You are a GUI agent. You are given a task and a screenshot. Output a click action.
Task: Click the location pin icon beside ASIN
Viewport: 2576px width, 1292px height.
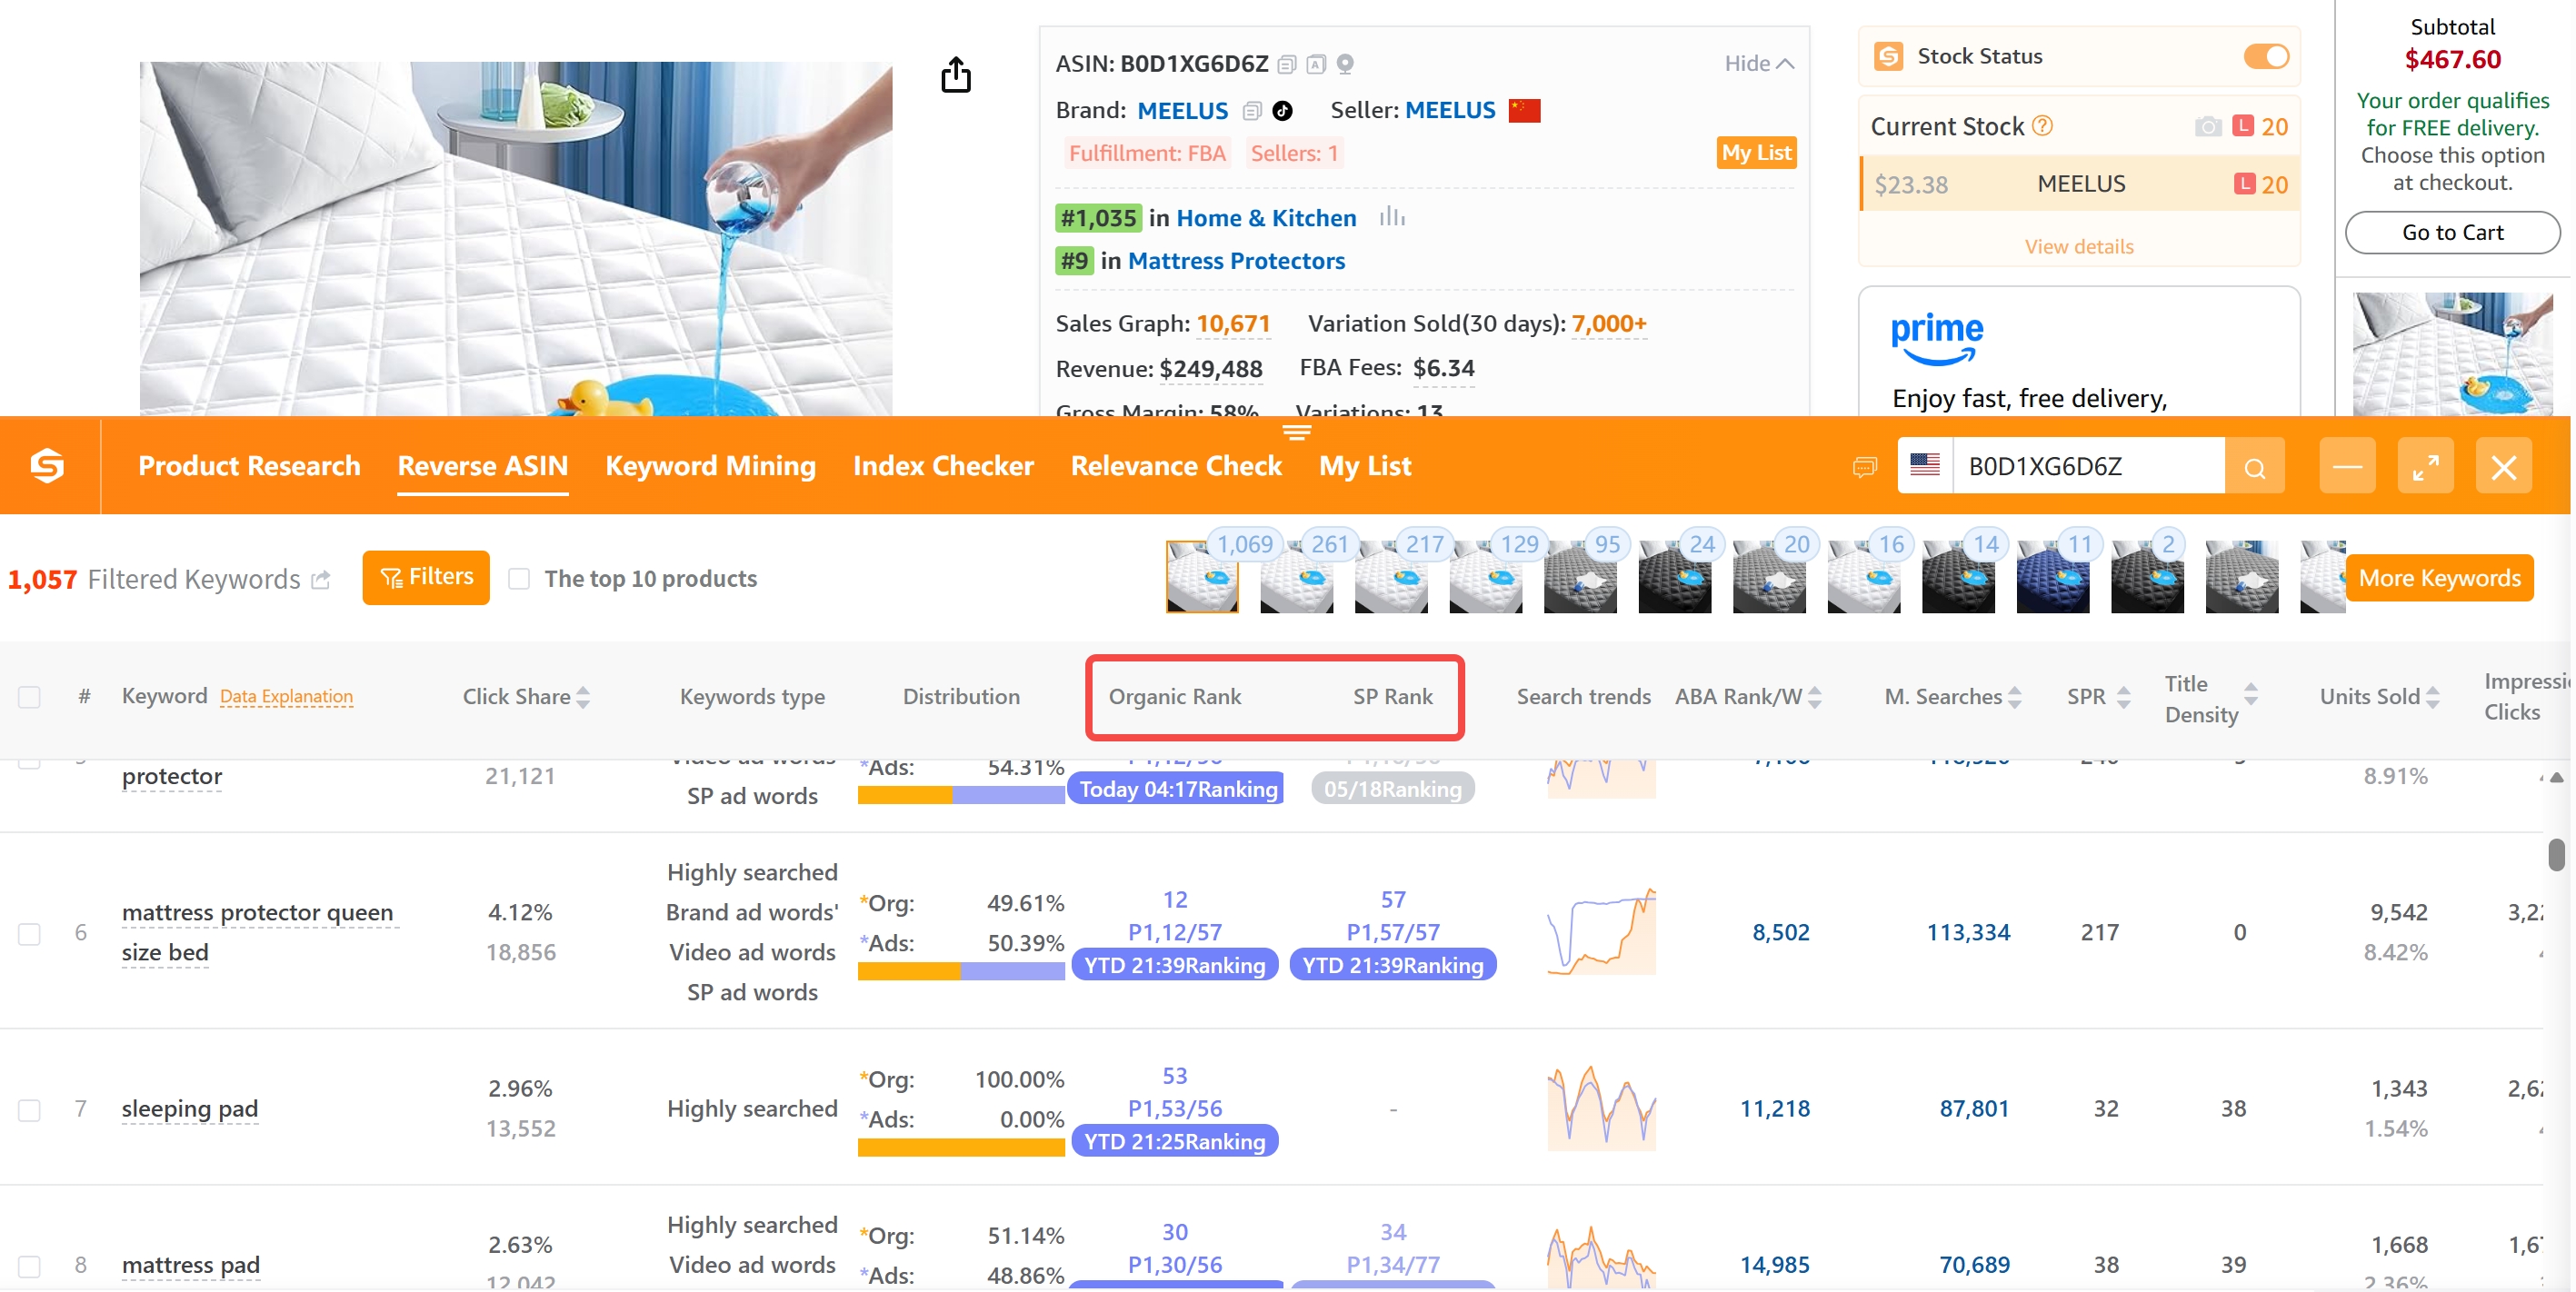point(1346,65)
